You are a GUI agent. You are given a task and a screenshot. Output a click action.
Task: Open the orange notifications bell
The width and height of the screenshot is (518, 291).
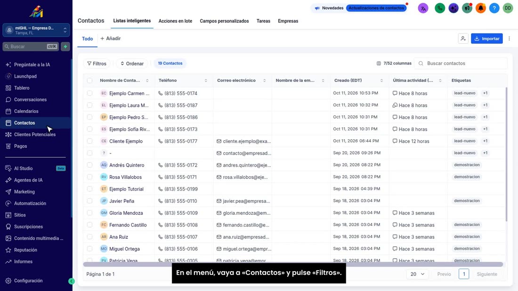click(x=481, y=8)
